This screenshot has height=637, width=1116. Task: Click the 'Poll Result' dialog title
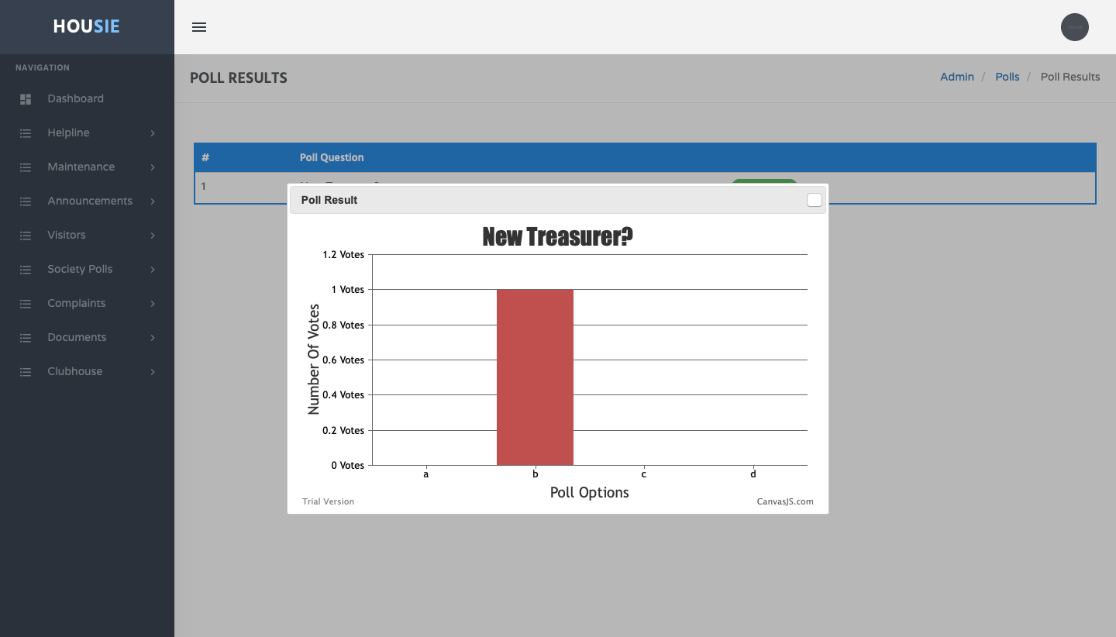pos(329,200)
